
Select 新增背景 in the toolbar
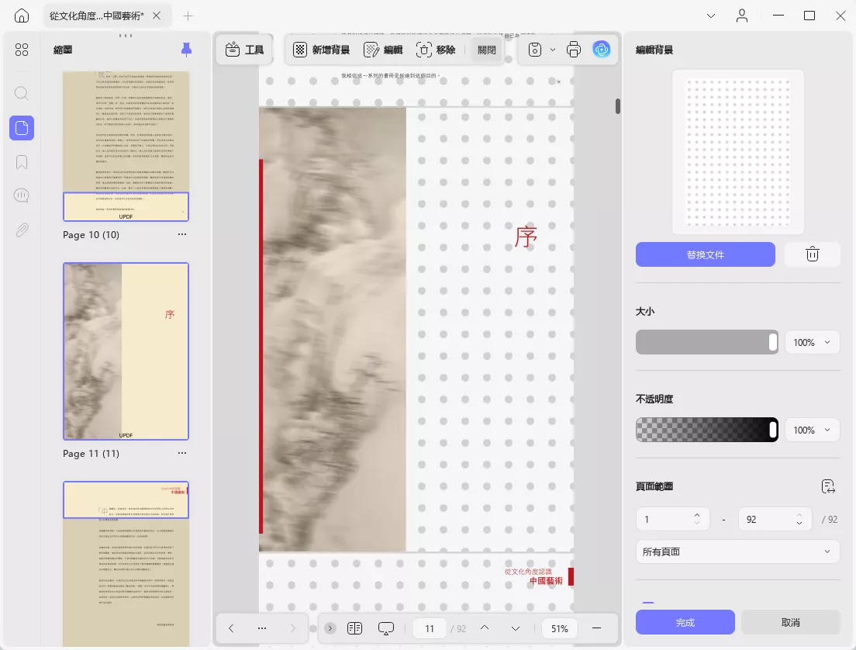322,50
